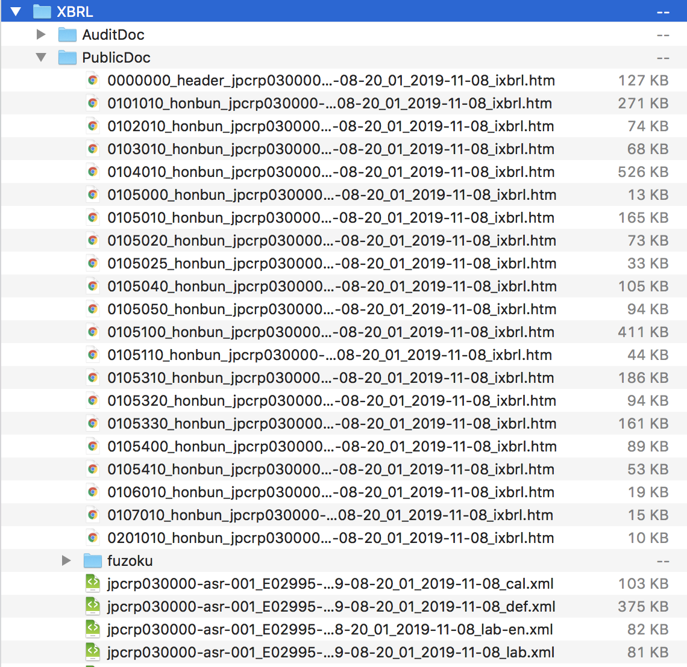Screen dimensions: 687x667
Task: Expand the fuzoku folder
Action: [x=67, y=560]
